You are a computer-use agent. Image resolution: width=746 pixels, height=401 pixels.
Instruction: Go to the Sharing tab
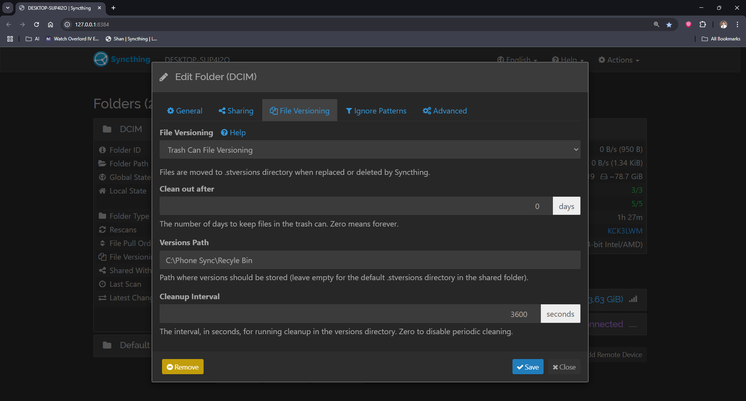pyautogui.click(x=236, y=111)
